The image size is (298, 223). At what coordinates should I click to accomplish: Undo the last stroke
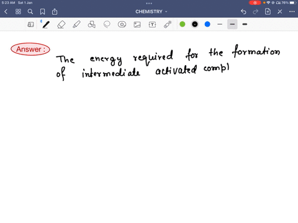click(x=243, y=12)
